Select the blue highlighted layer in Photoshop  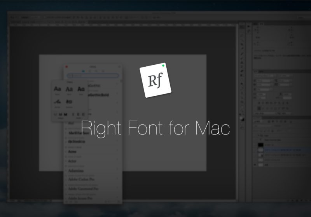point(281,150)
